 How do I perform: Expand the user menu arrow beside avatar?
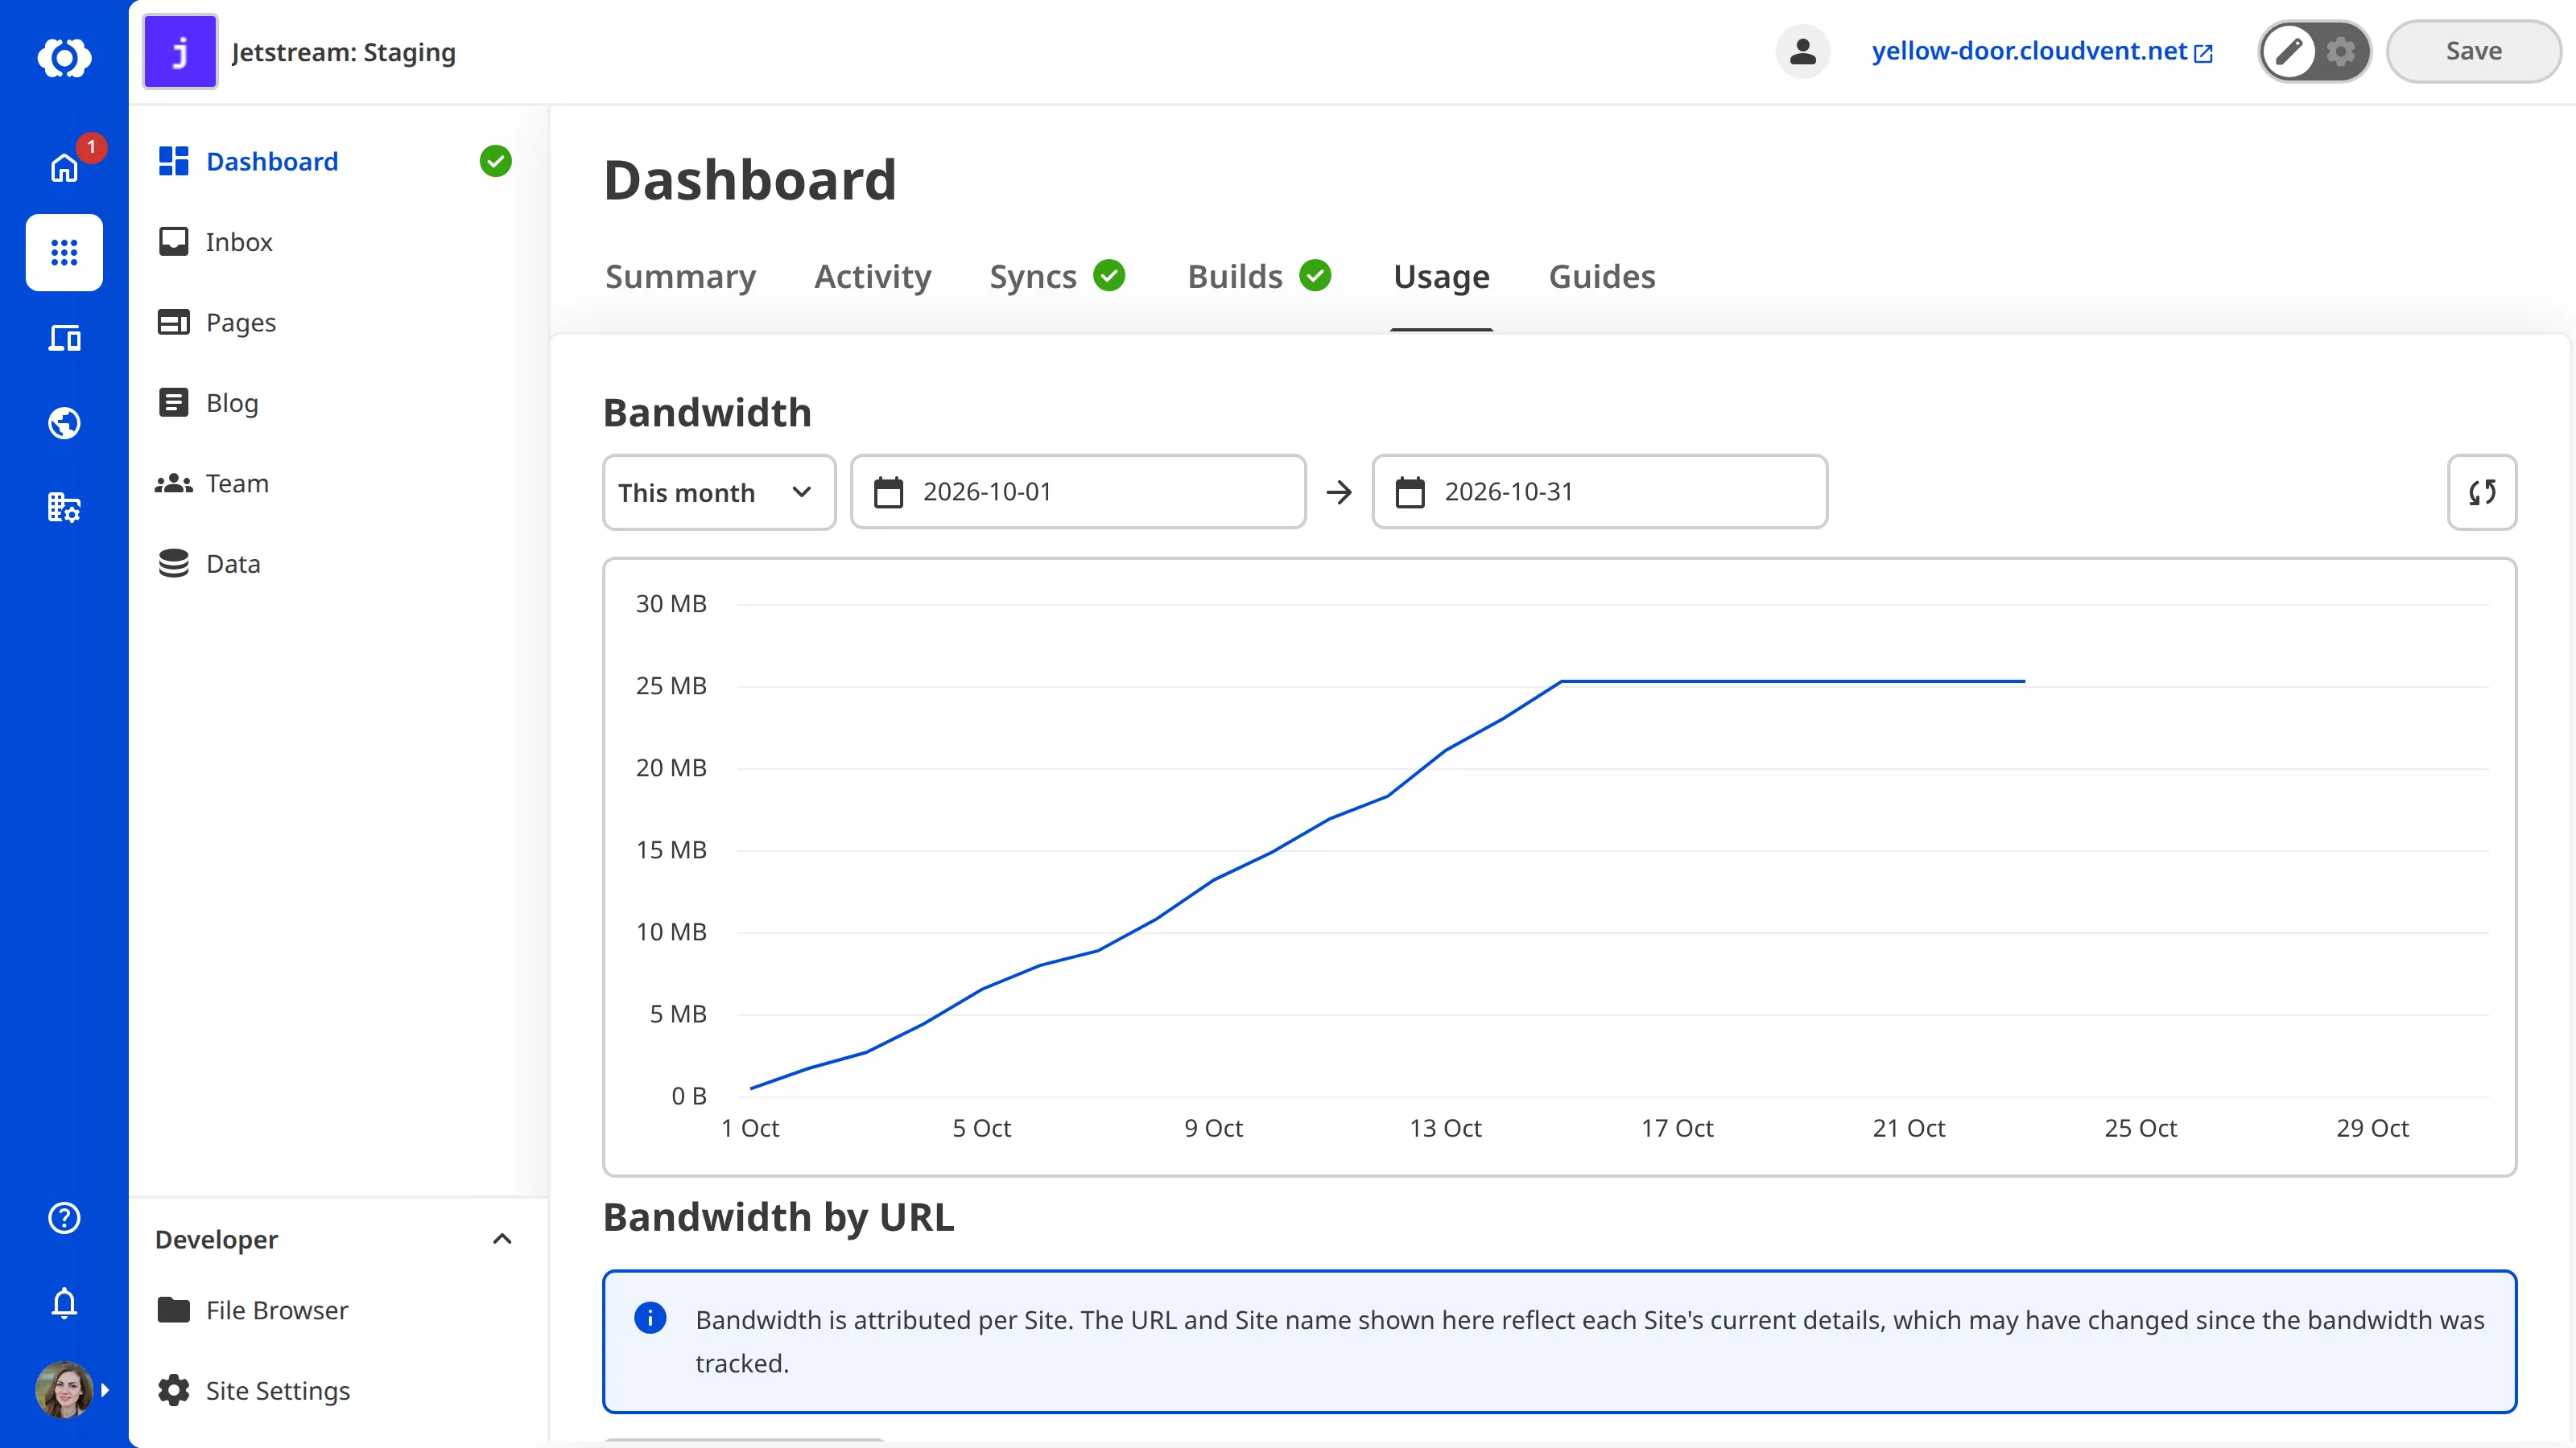tap(105, 1389)
